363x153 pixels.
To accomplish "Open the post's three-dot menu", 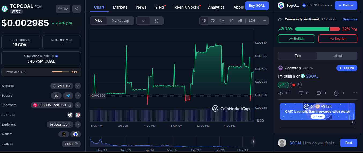I will pos(355,93).
